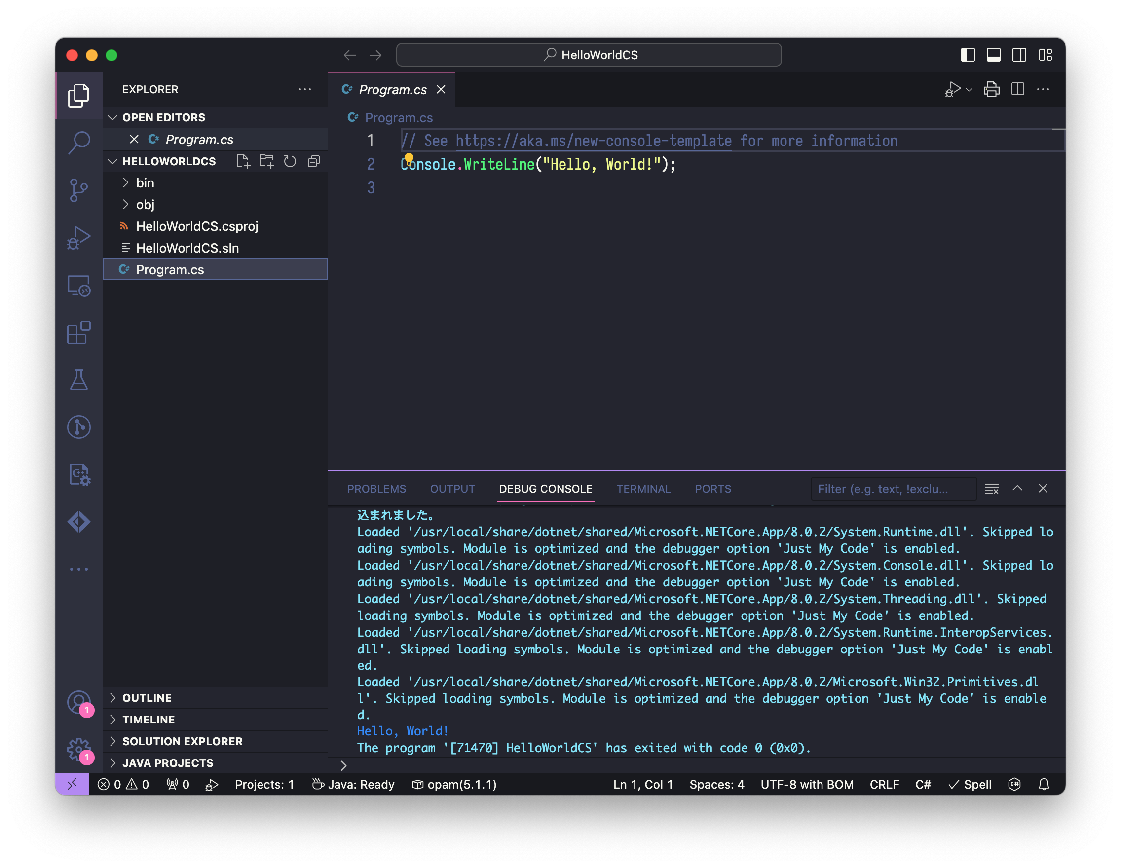Open the Manage gear menu
This screenshot has width=1121, height=868.
click(x=78, y=750)
